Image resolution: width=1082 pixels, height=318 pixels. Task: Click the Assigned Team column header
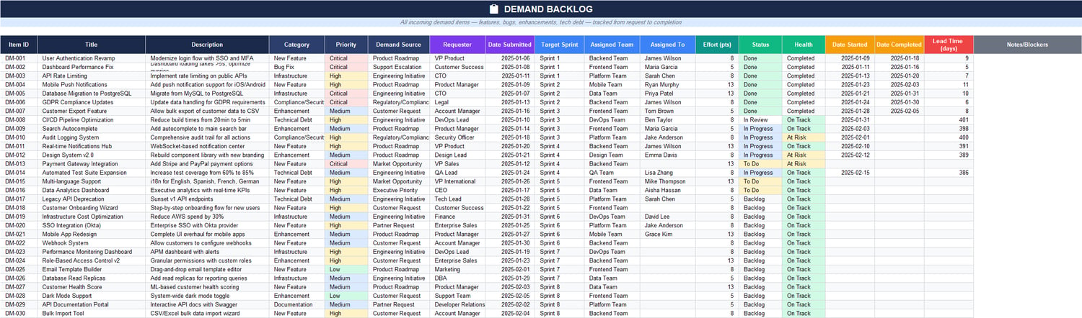[613, 45]
